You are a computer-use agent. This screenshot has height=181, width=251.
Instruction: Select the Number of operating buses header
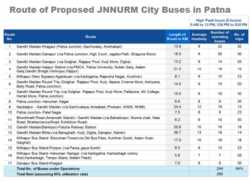(220, 37)
